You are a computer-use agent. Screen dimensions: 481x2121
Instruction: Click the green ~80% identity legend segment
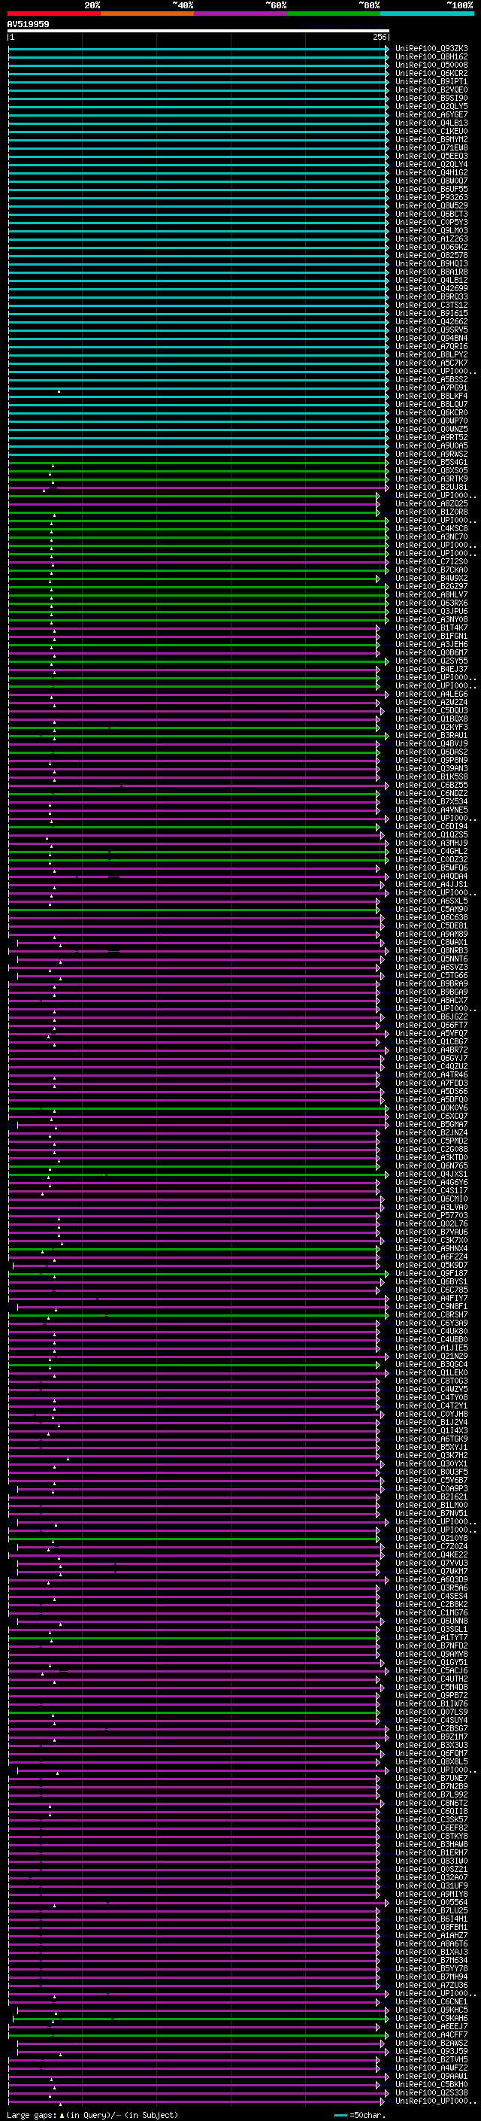pos(334,14)
